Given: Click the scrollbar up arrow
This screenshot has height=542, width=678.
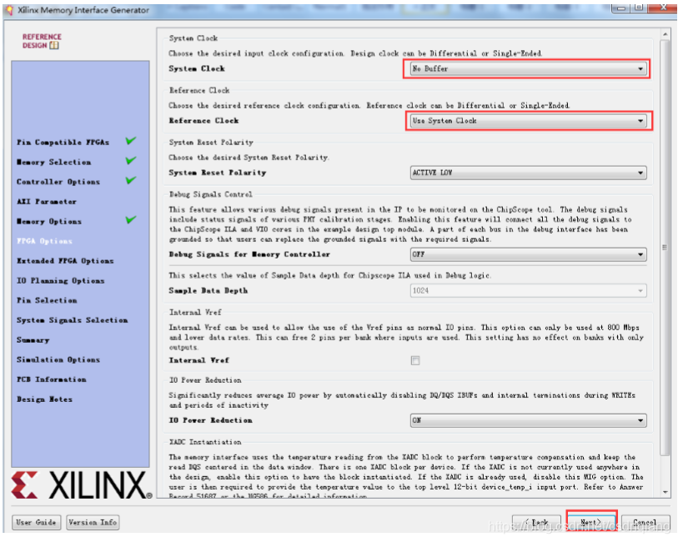Looking at the screenshot, I should (x=665, y=33).
